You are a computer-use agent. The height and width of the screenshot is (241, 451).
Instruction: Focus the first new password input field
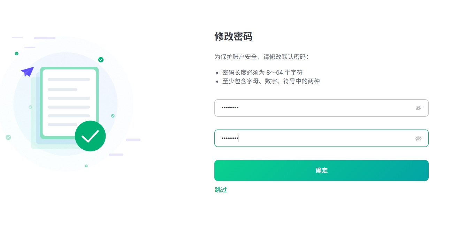coord(321,108)
